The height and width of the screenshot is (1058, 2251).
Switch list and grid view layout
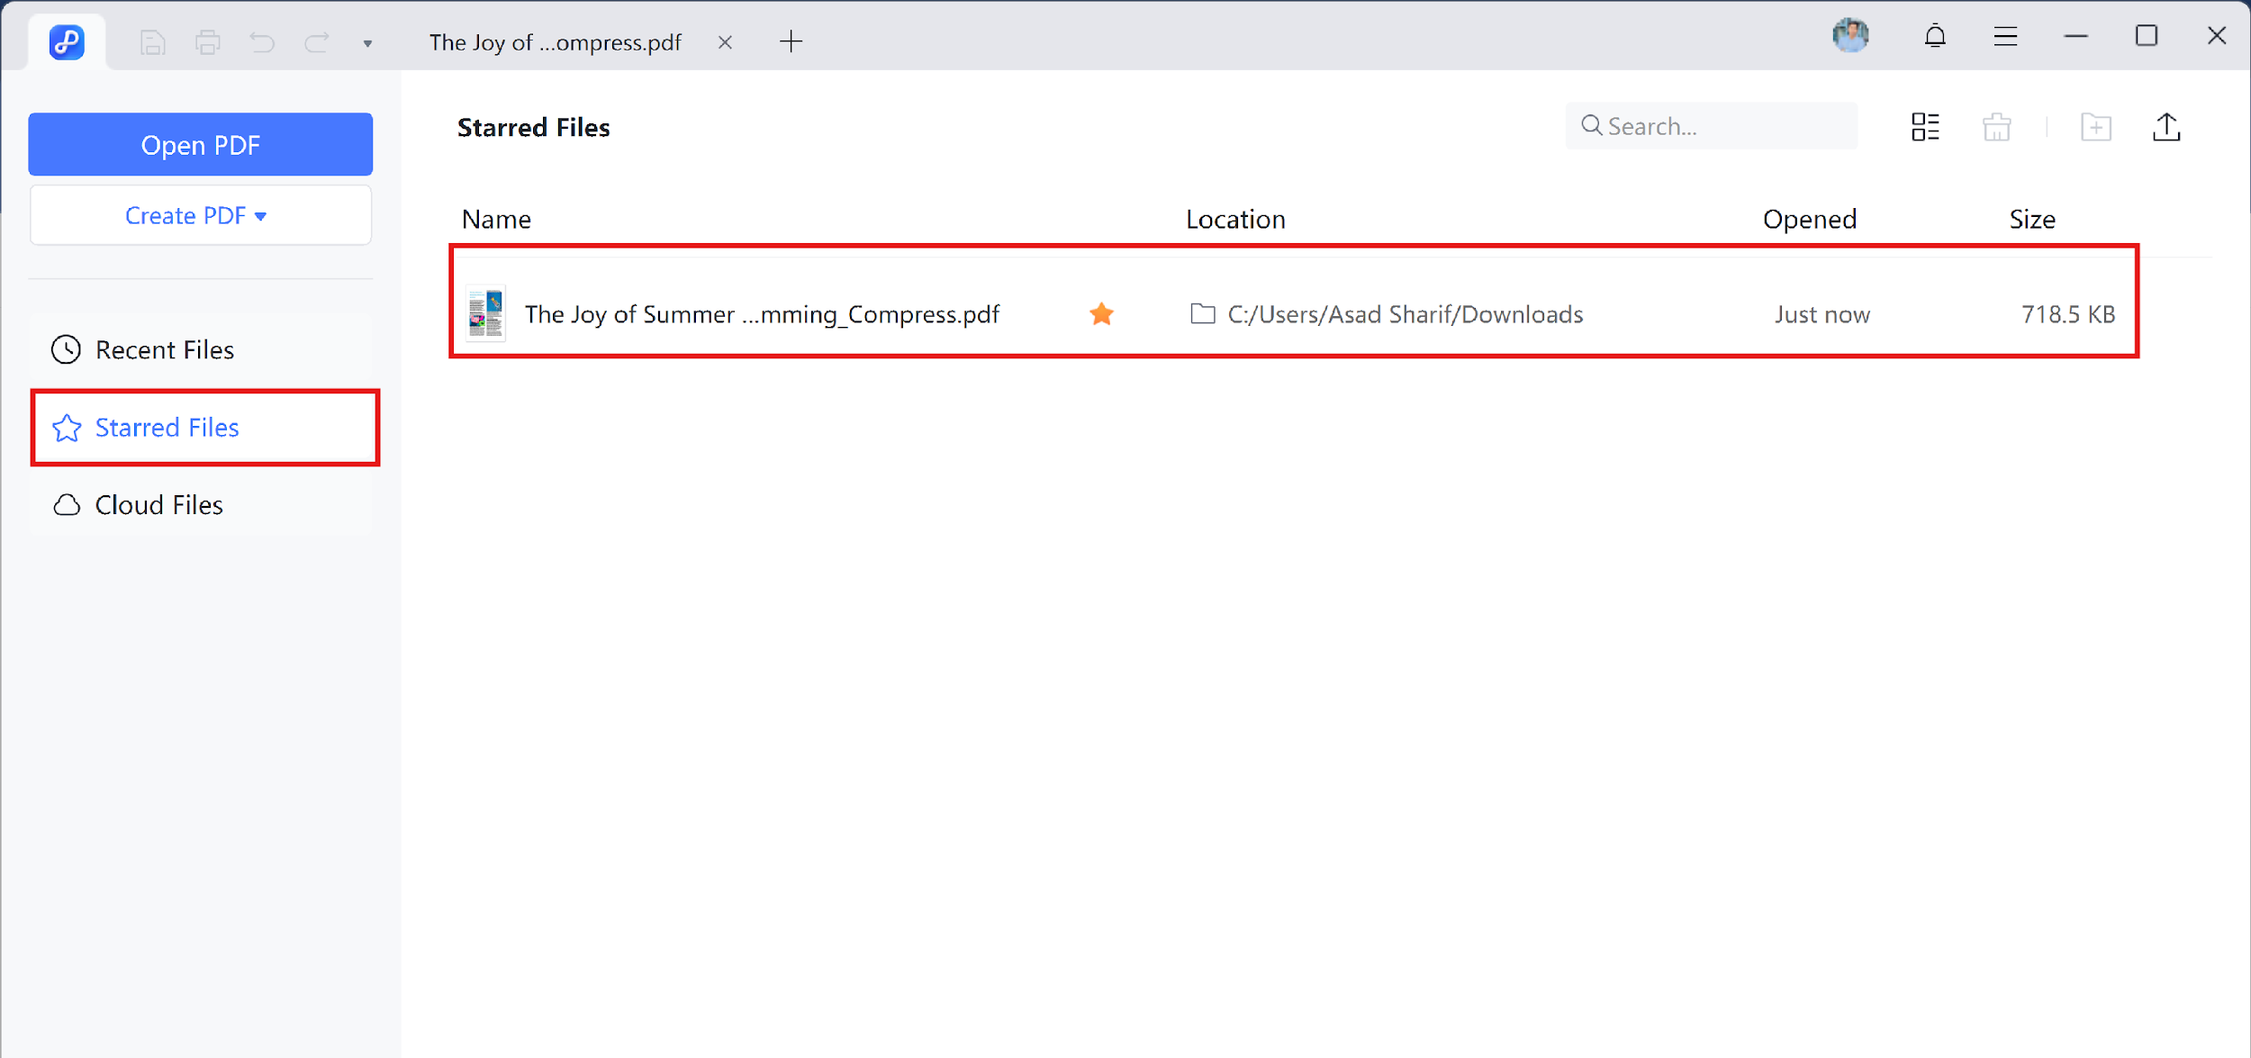[1925, 127]
